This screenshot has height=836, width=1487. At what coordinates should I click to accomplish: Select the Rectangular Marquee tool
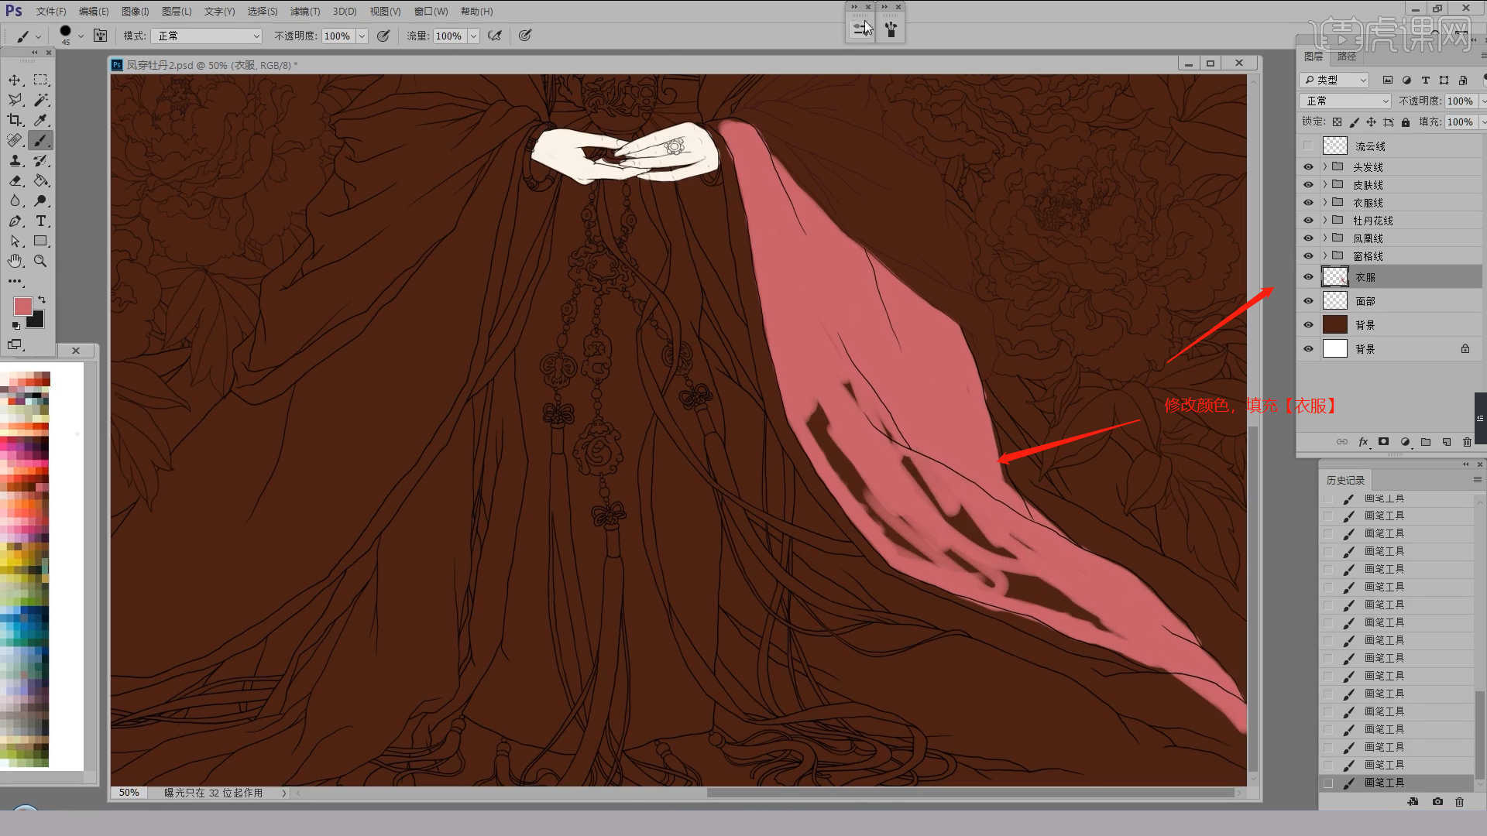click(x=41, y=80)
